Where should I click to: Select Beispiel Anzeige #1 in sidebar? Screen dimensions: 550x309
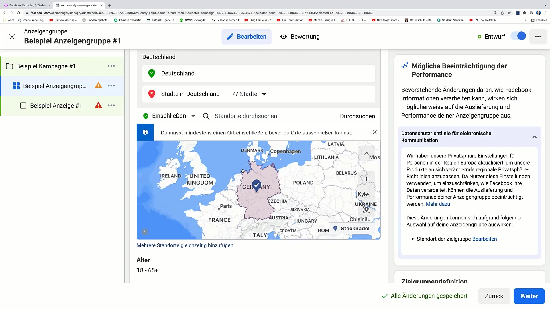[56, 106]
